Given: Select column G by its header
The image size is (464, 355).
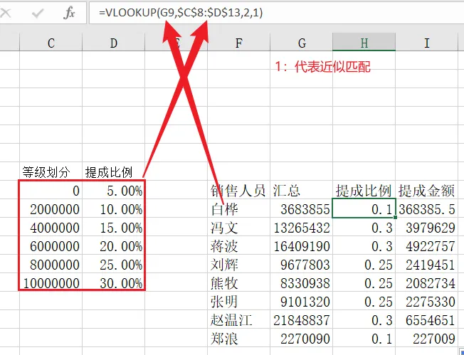Looking at the screenshot, I should (302, 43).
